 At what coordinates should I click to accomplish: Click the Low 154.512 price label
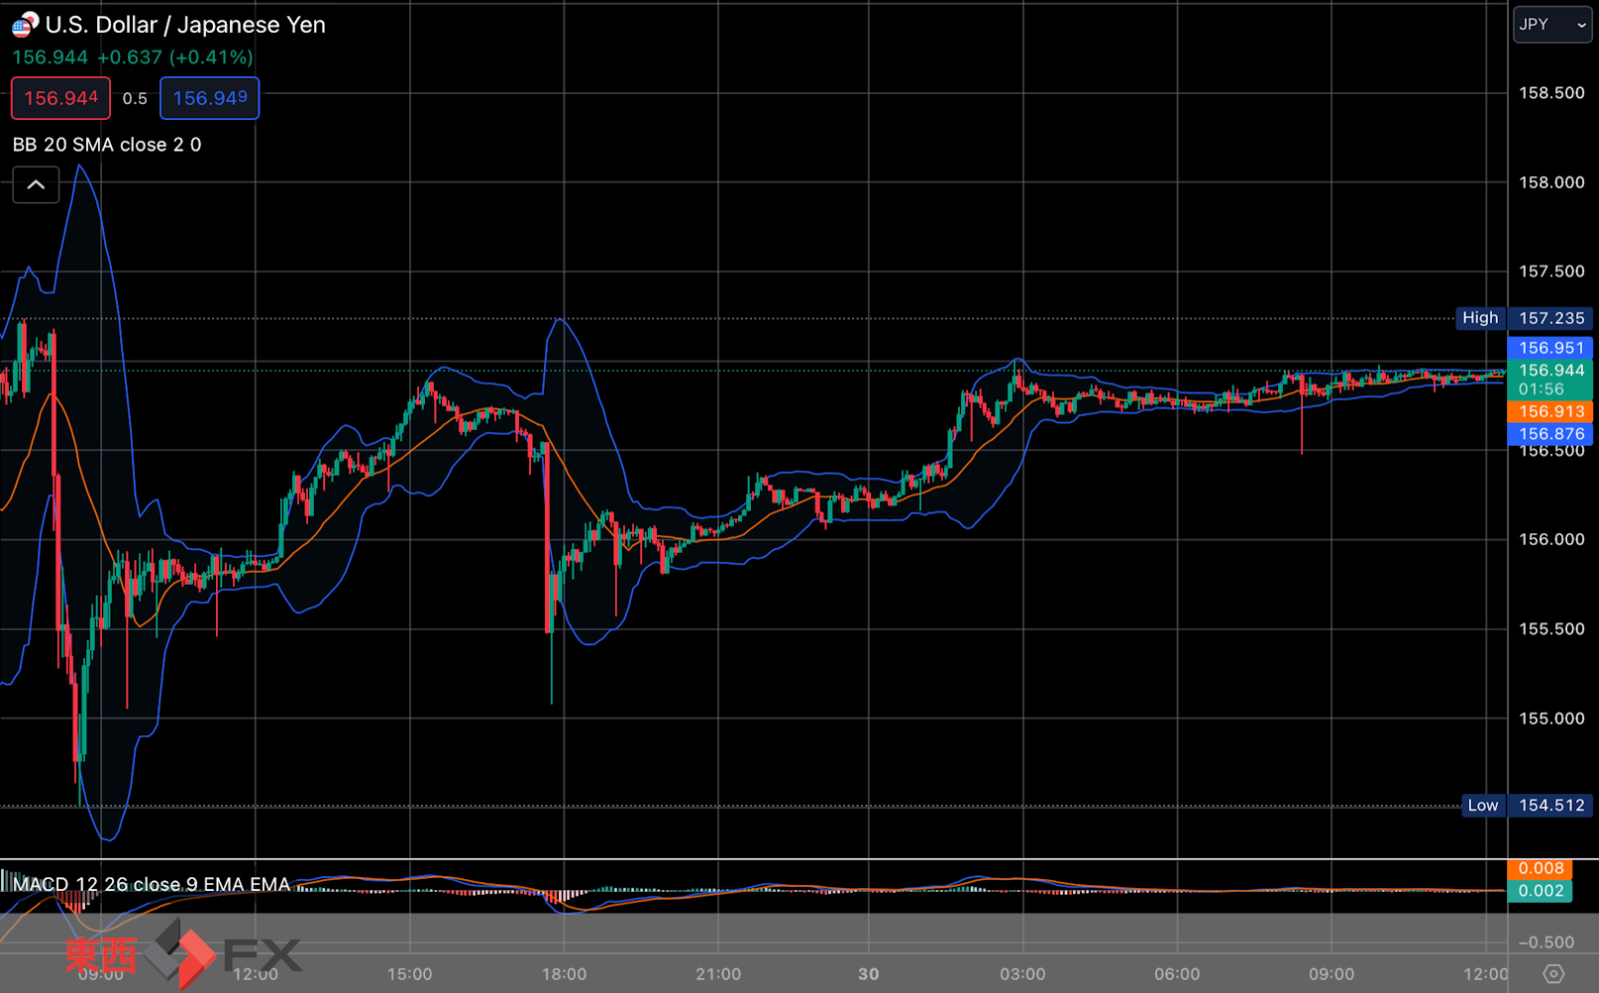coord(1527,806)
